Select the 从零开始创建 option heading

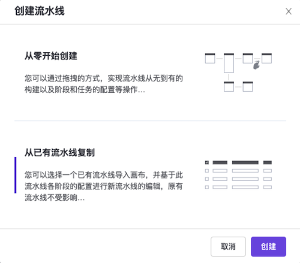(x=51, y=56)
